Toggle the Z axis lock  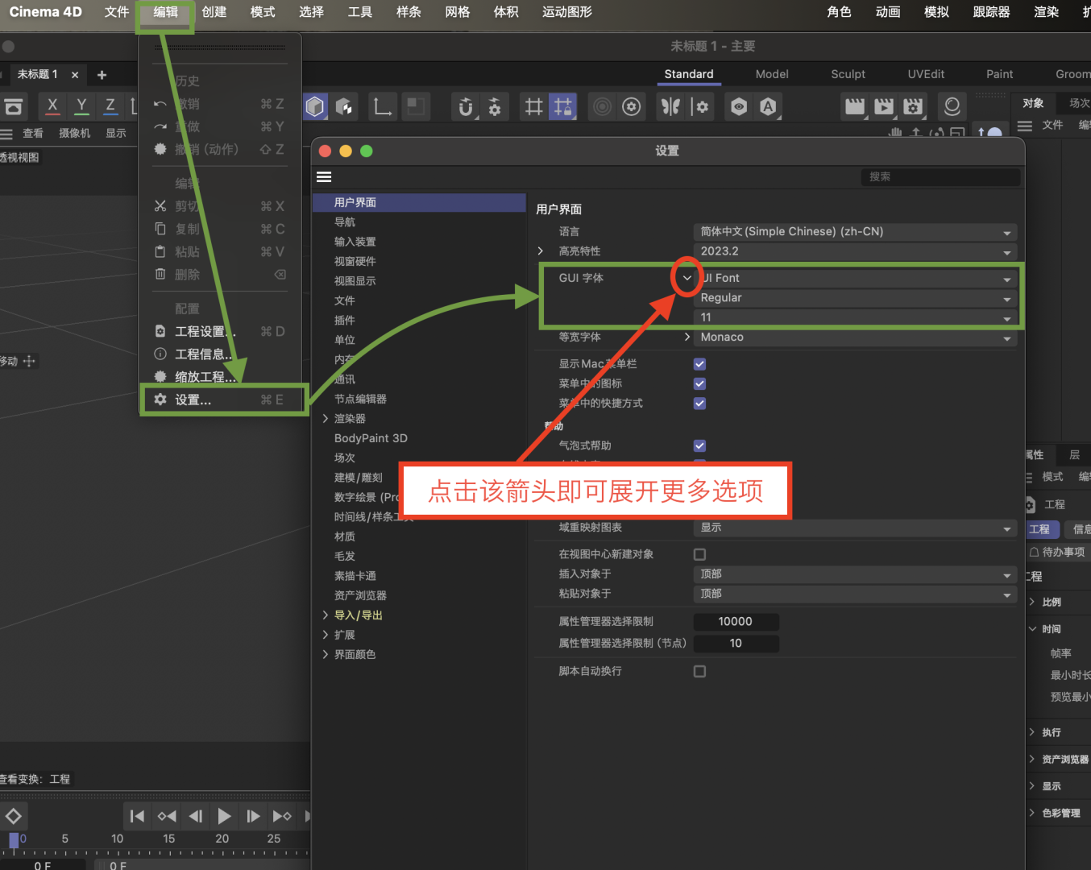pos(110,106)
